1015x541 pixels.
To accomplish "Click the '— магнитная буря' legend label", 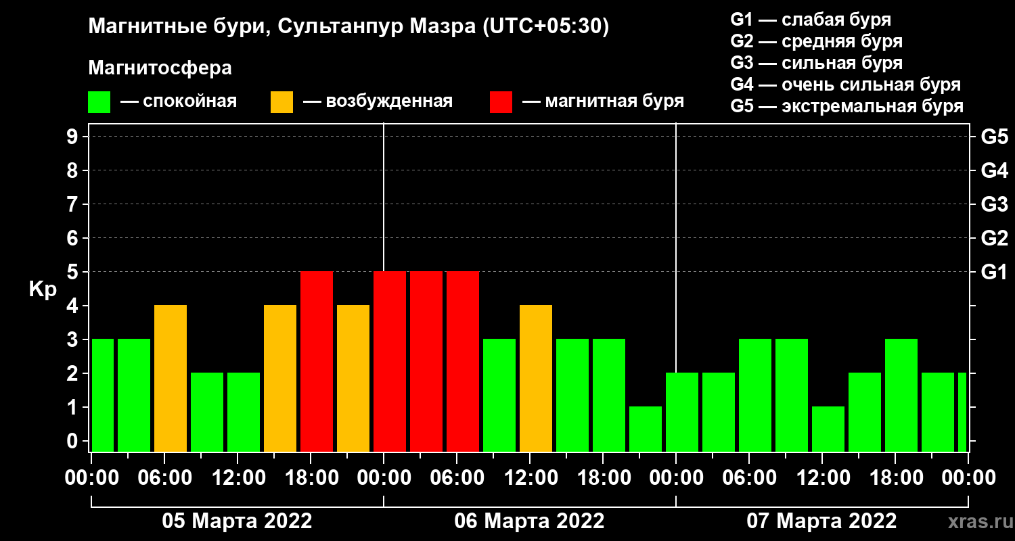I will click(603, 102).
